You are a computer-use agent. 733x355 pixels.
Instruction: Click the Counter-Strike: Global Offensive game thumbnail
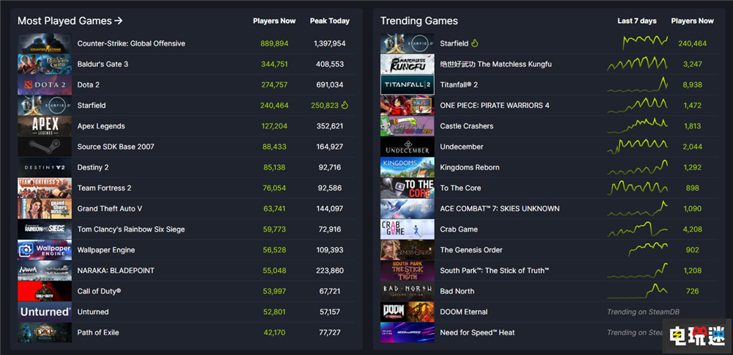(x=44, y=44)
